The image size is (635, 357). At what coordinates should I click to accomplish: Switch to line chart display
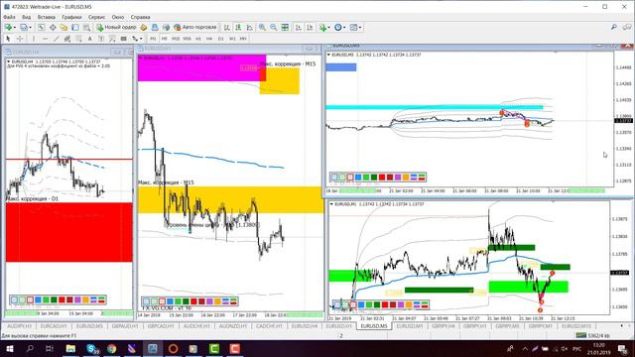[x=249, y=28]
